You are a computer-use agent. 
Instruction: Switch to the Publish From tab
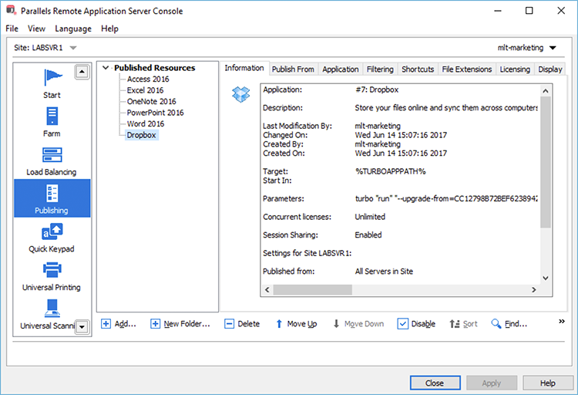coord(293,69)
